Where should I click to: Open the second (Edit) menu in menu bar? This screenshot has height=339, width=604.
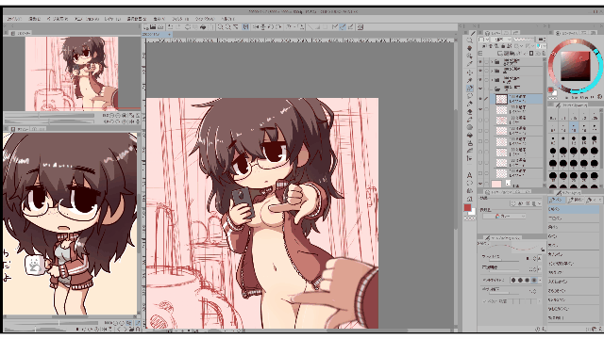pyautogui.click(x=34, y=19)
